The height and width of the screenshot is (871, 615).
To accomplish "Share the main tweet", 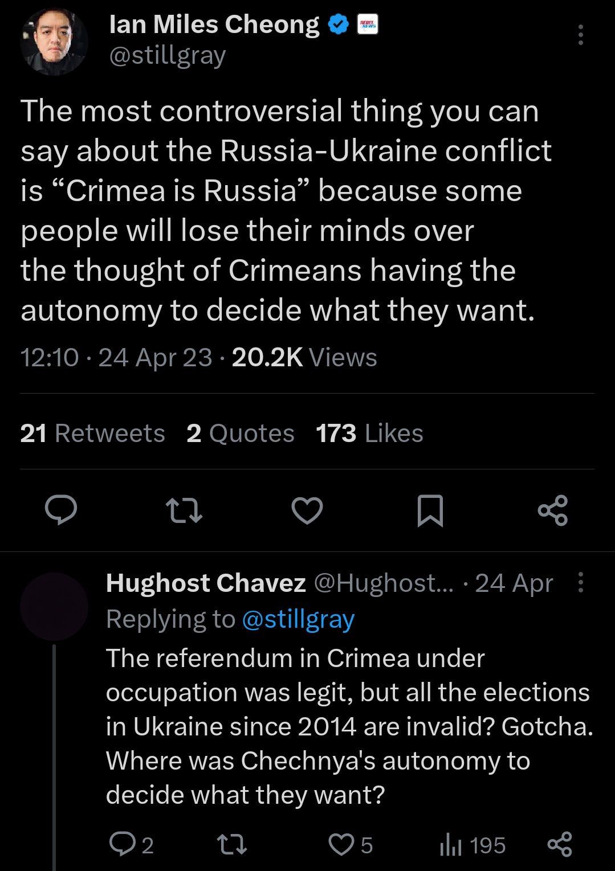I will (553, 509).
